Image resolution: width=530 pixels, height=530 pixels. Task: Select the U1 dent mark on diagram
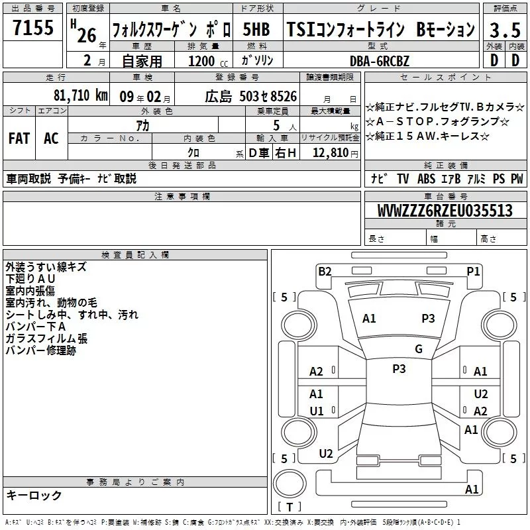point(317,411)
